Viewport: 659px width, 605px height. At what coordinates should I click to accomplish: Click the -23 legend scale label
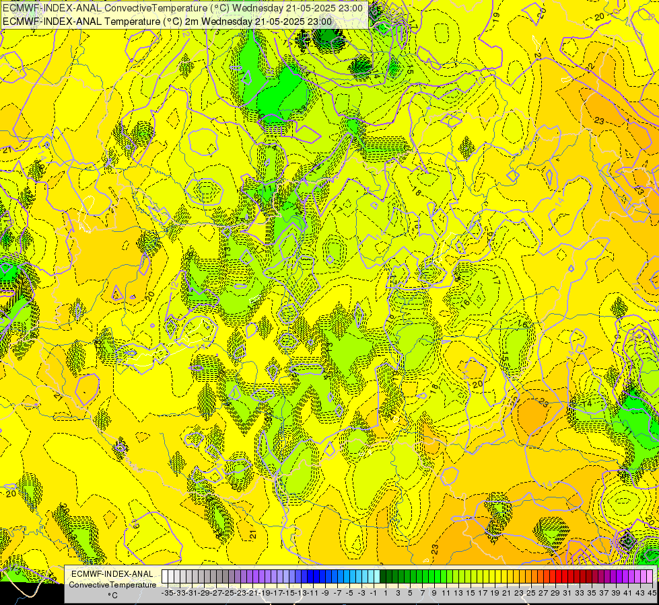point(240,594)
